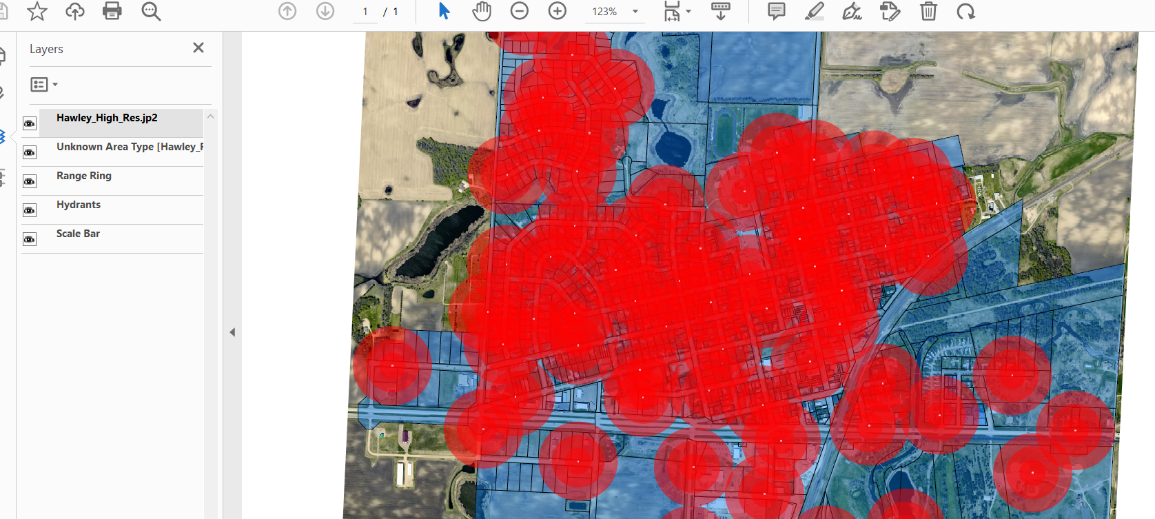The height and width of the screenshot is (519, 1155).
Task: Add the document to starred files
Action: (x=37, y=11)
